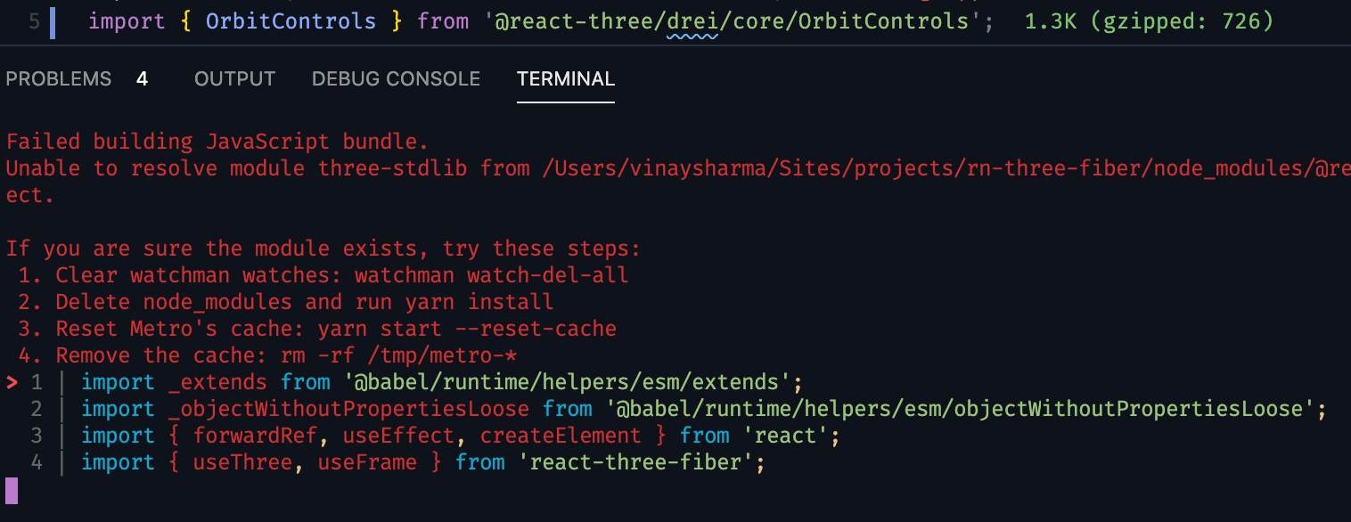Click the red error arrow marker on line 1
This screenshot has width=1351, height=522.
[11, 381]
